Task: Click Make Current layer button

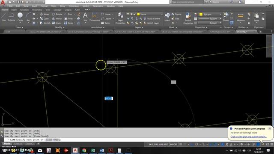Action: tap(152, 18)
